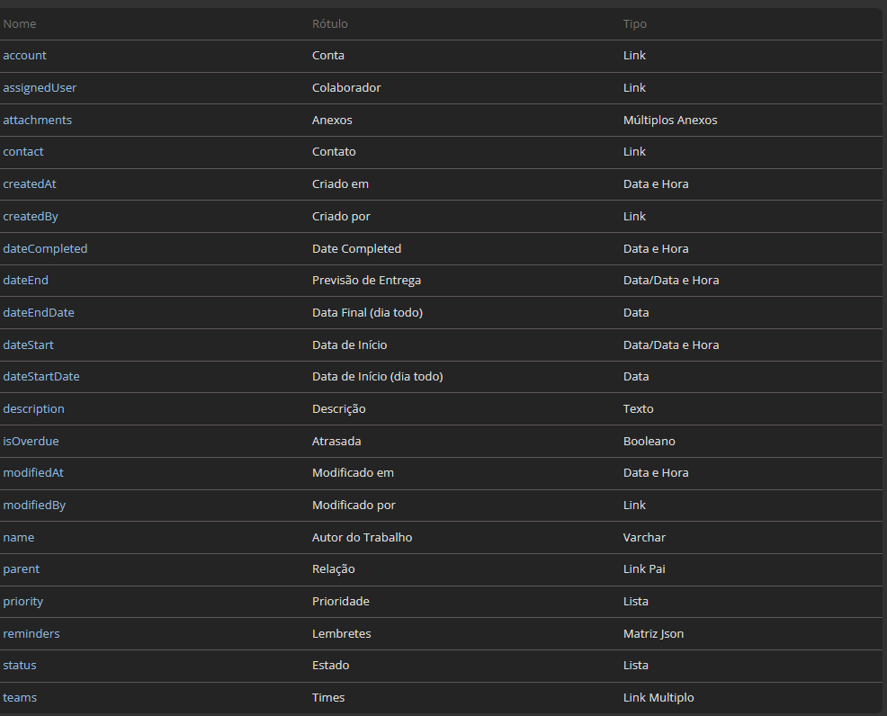Click the dateCompleted field link
Screen dimensions: 887x716
[x=45, y=248]
